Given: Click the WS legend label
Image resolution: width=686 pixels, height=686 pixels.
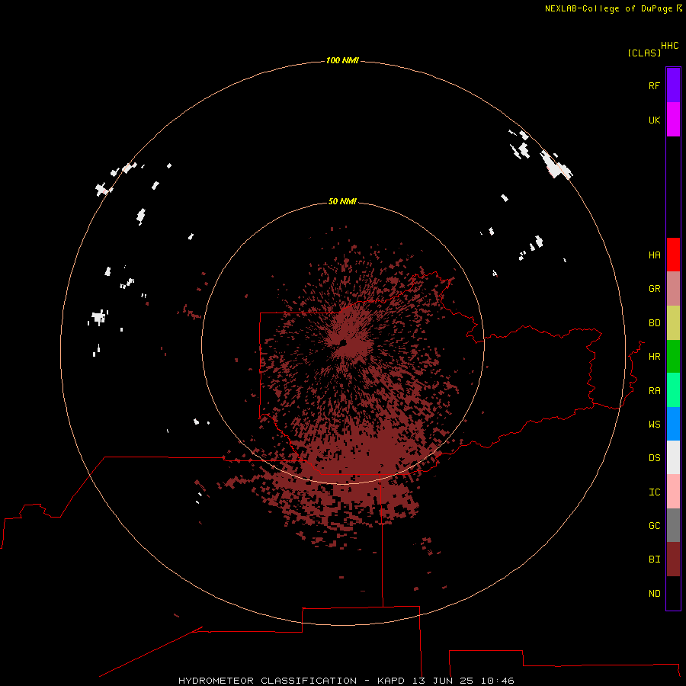Looking at the screenshot, I should pos(654,425).
